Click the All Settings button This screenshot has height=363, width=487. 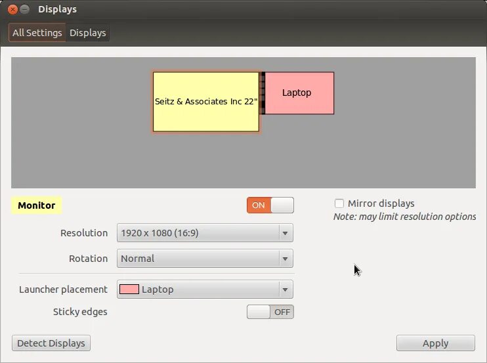[x=37, y=33]
